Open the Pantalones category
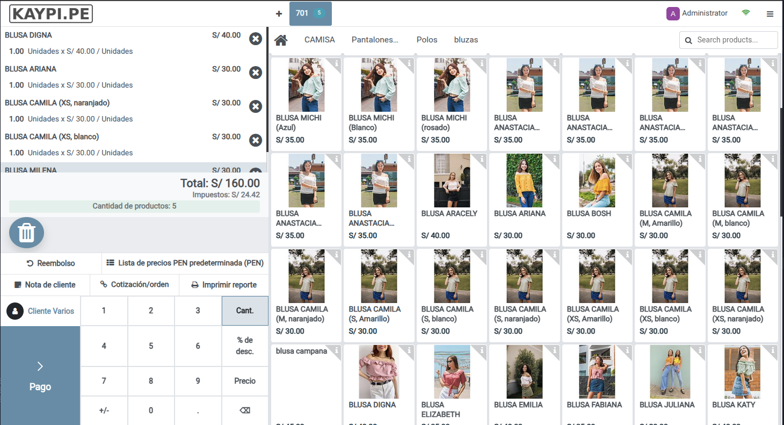This screenshot has height=425, width=784. pyautogui.click(x=375, y=40)
